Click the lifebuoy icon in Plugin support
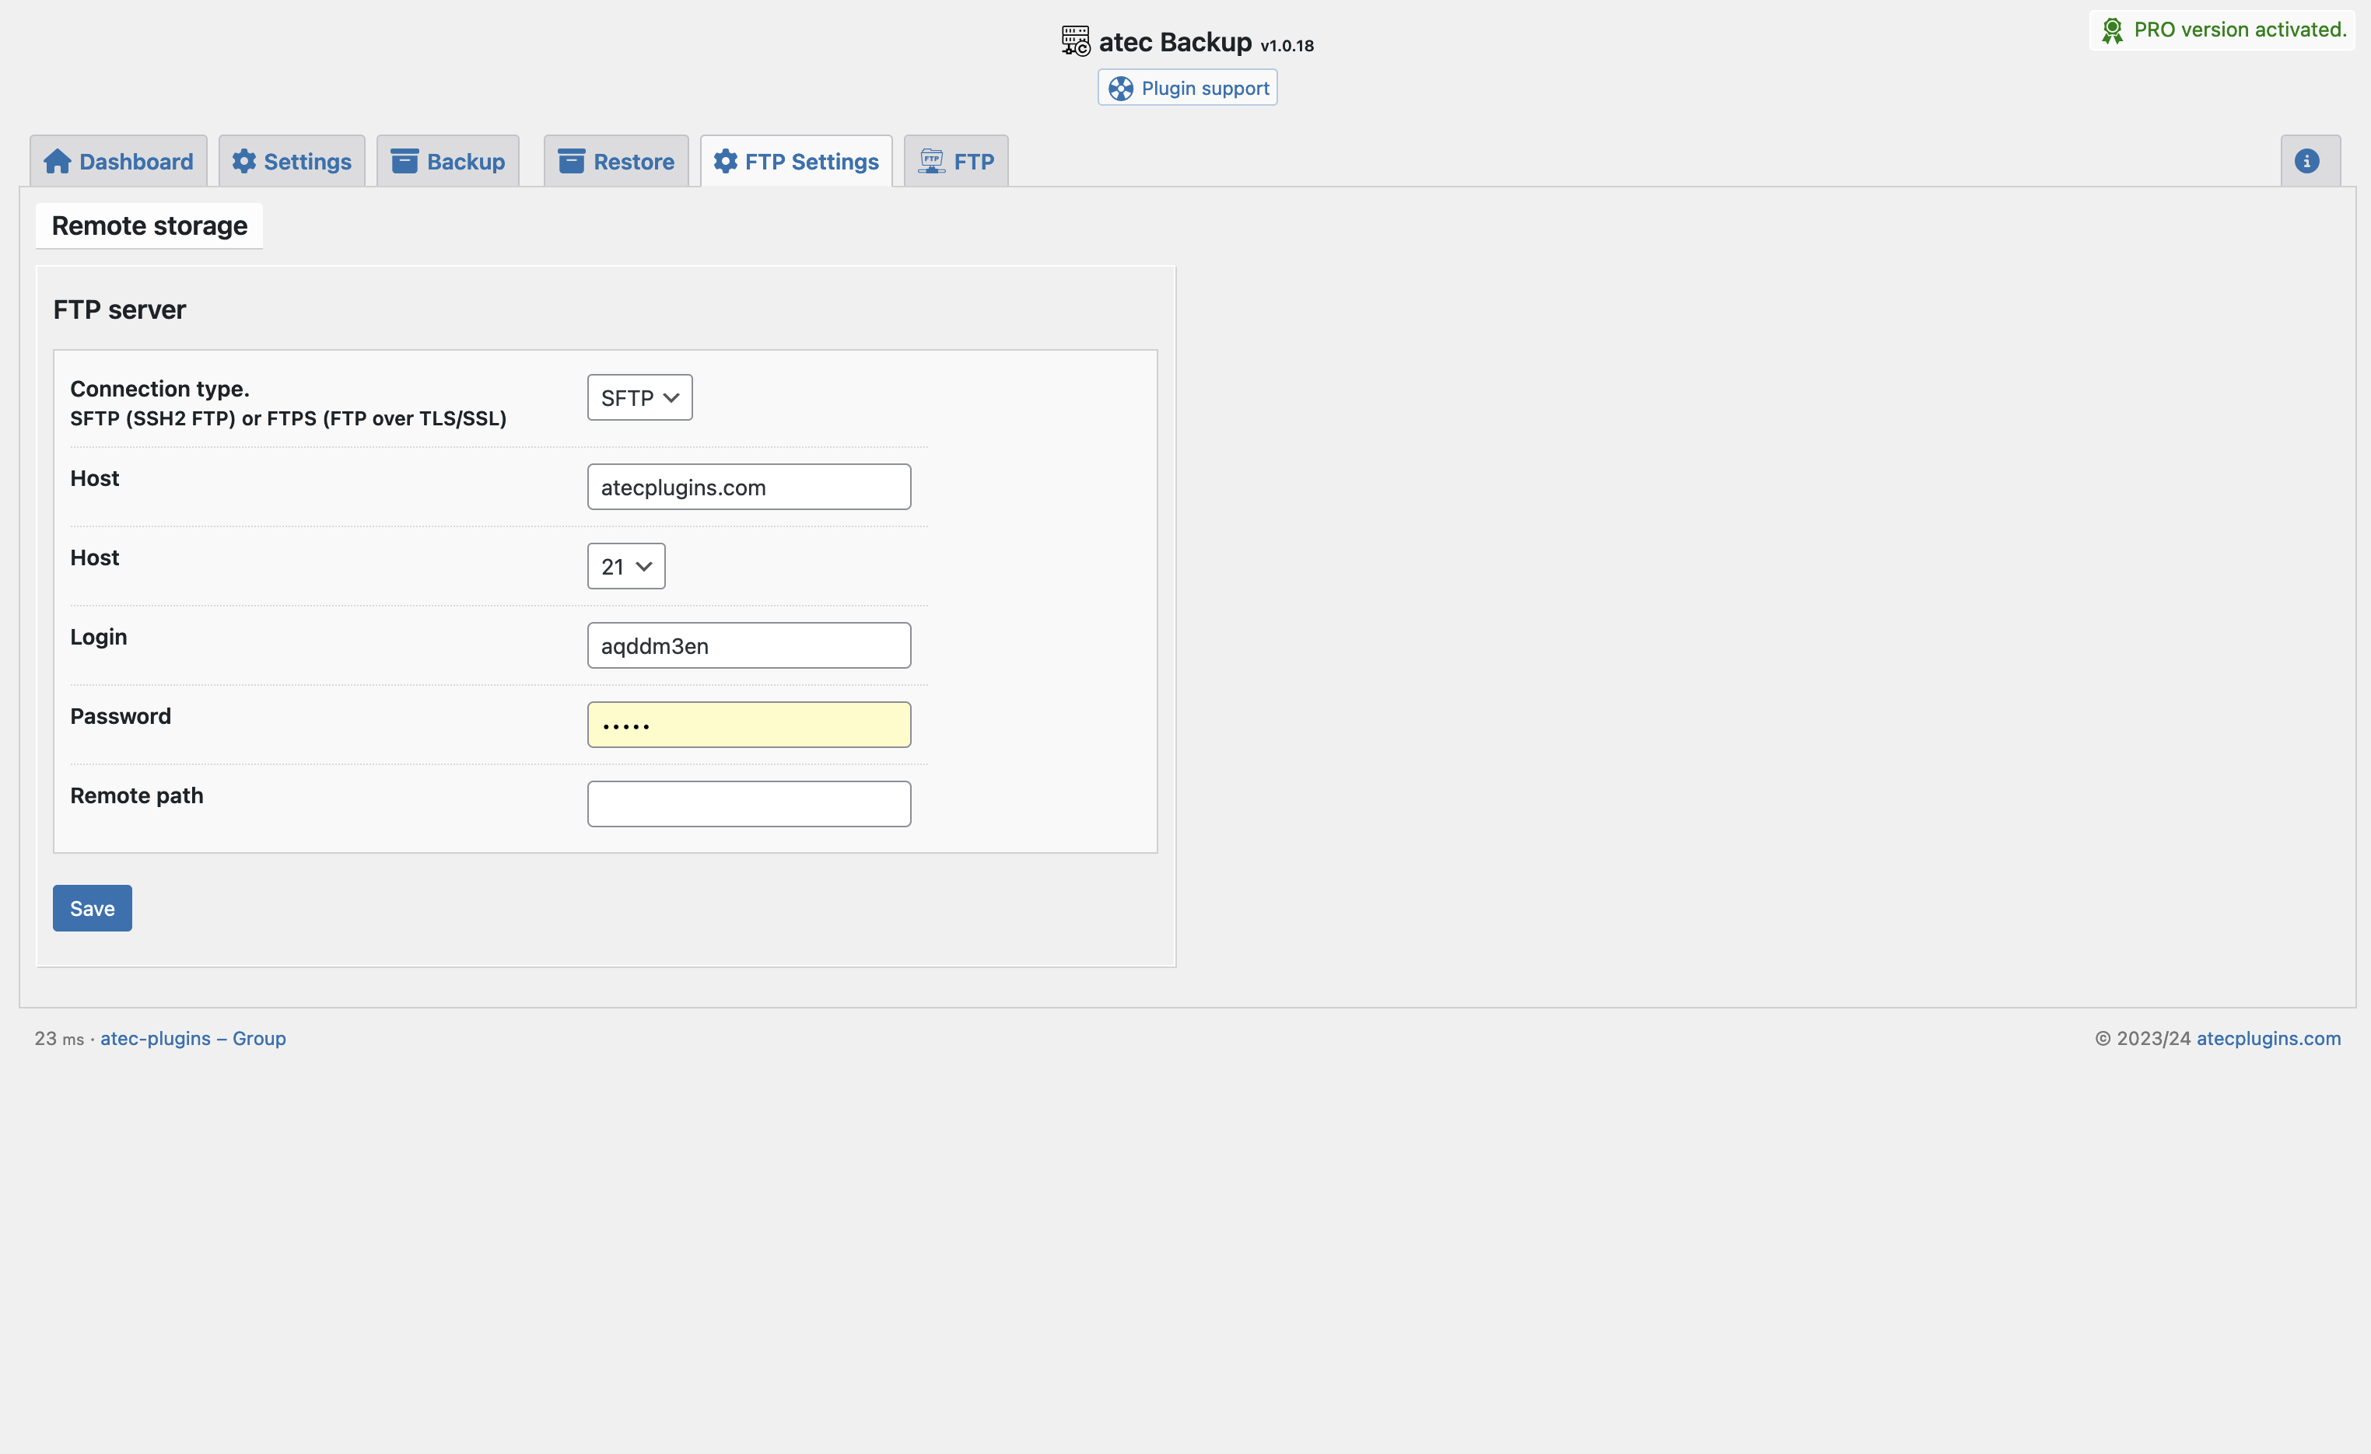Viewport: 2371px width, 1454px height. click(x=1121, y=89)
